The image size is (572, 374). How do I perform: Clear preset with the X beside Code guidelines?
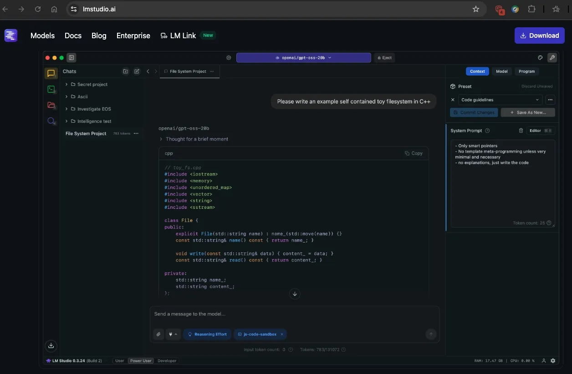click(453, 100)
